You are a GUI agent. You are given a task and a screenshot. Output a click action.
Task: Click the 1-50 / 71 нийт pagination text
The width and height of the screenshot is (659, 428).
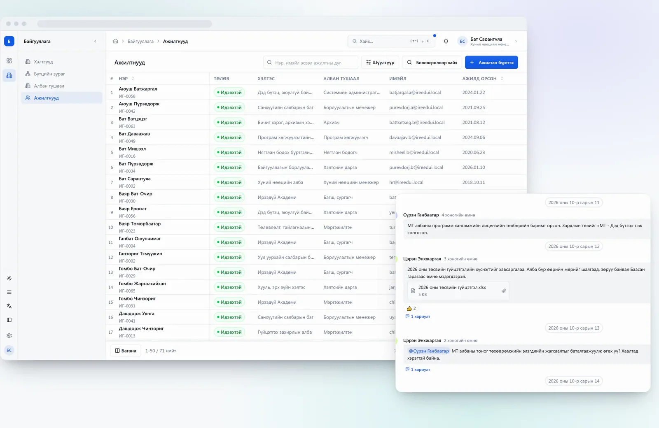161,351
